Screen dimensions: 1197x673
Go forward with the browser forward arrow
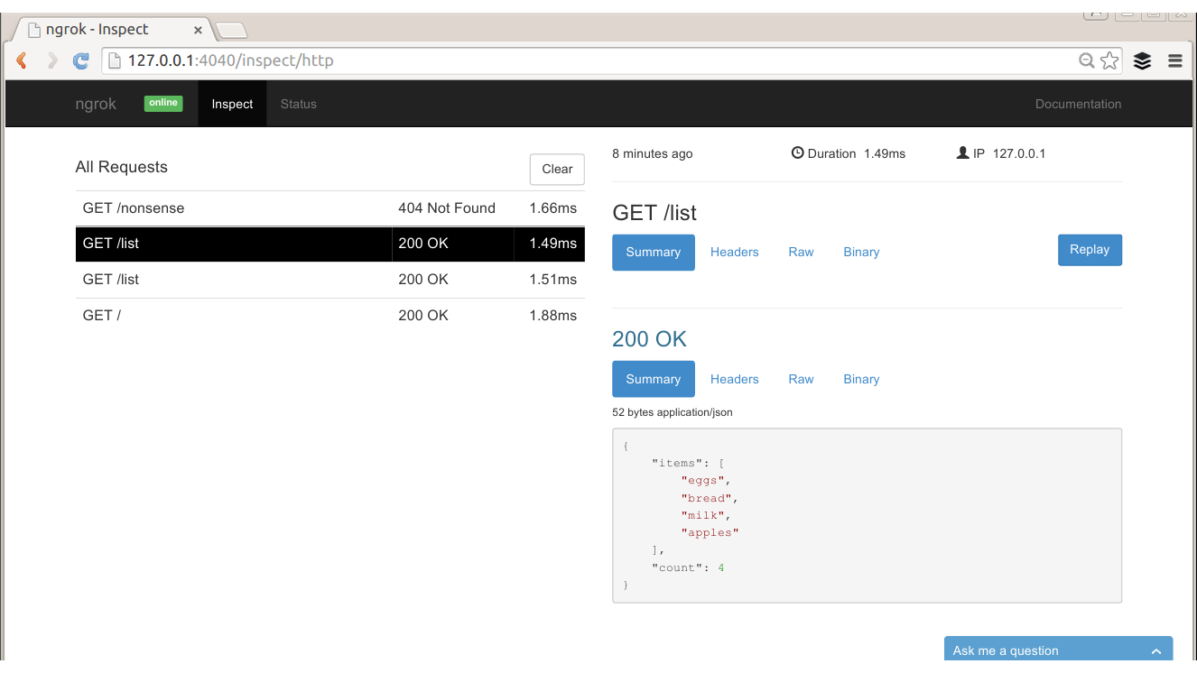52,61
